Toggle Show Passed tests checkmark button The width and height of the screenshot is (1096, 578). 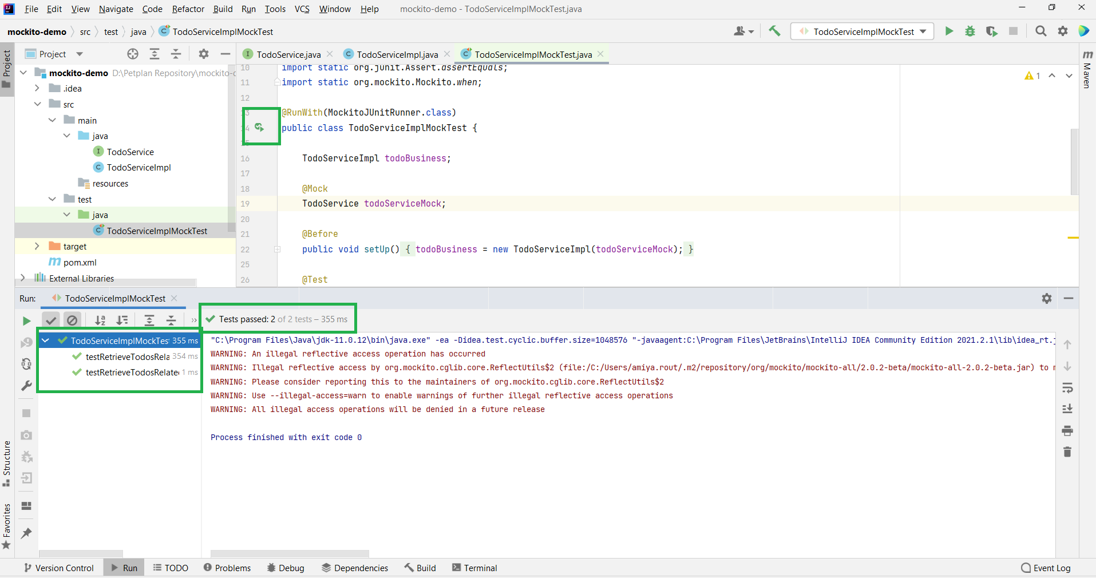click(x=51, y=320)
